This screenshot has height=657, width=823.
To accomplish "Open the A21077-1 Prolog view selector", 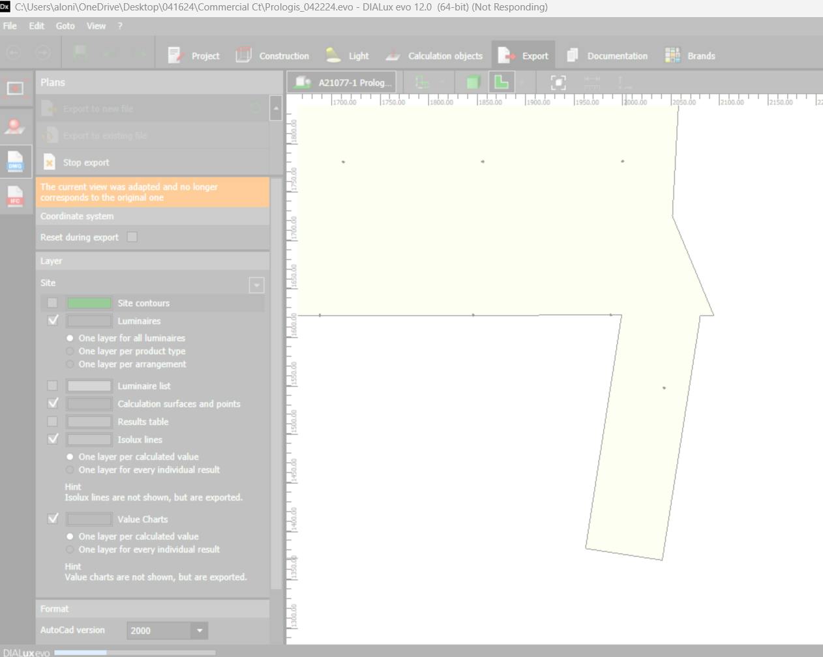I will tap(342, 83).
